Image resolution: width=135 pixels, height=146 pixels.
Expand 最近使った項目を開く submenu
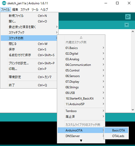point(29,27)
